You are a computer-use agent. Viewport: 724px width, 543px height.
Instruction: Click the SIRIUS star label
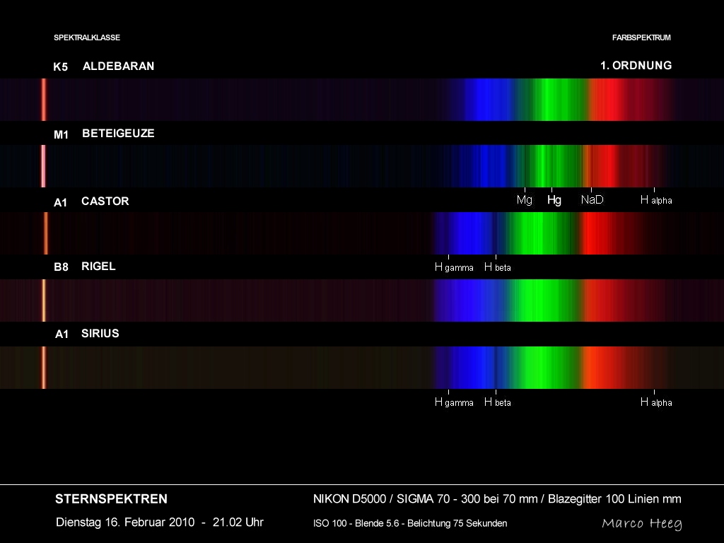point(100,334)
